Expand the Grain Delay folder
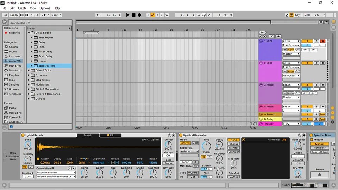The height and width of the screenshot is (190, 338). point(31,56)
